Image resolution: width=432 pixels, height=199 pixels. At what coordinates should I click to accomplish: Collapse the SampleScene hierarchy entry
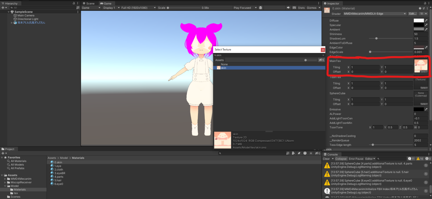coord(9,11)
